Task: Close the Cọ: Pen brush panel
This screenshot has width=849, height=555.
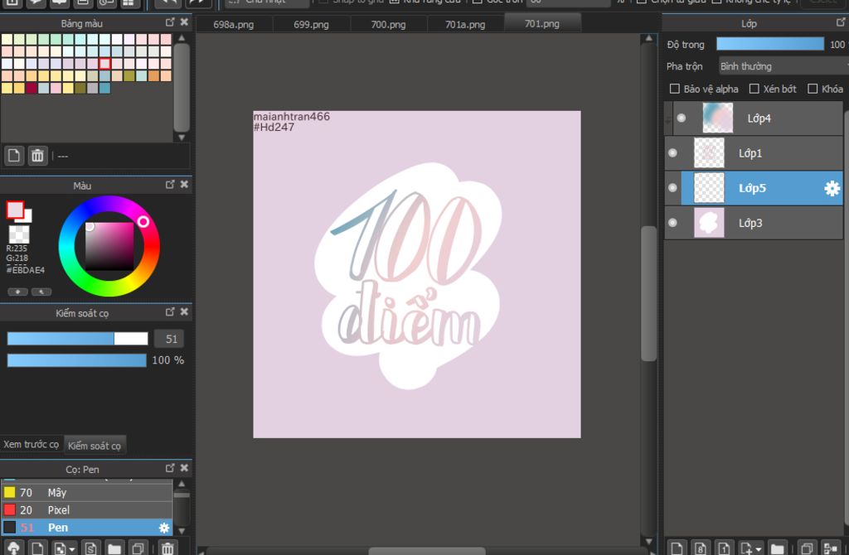Action: 184,468
